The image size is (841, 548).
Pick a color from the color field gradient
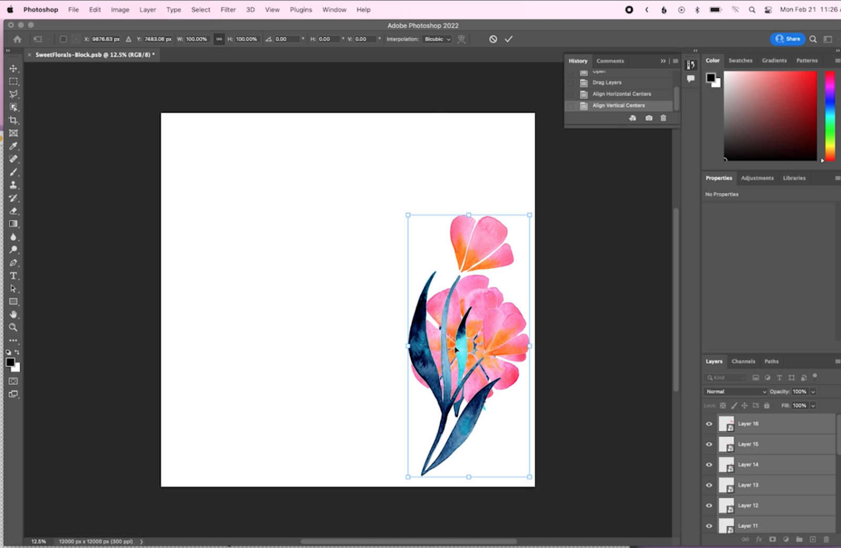770,116
